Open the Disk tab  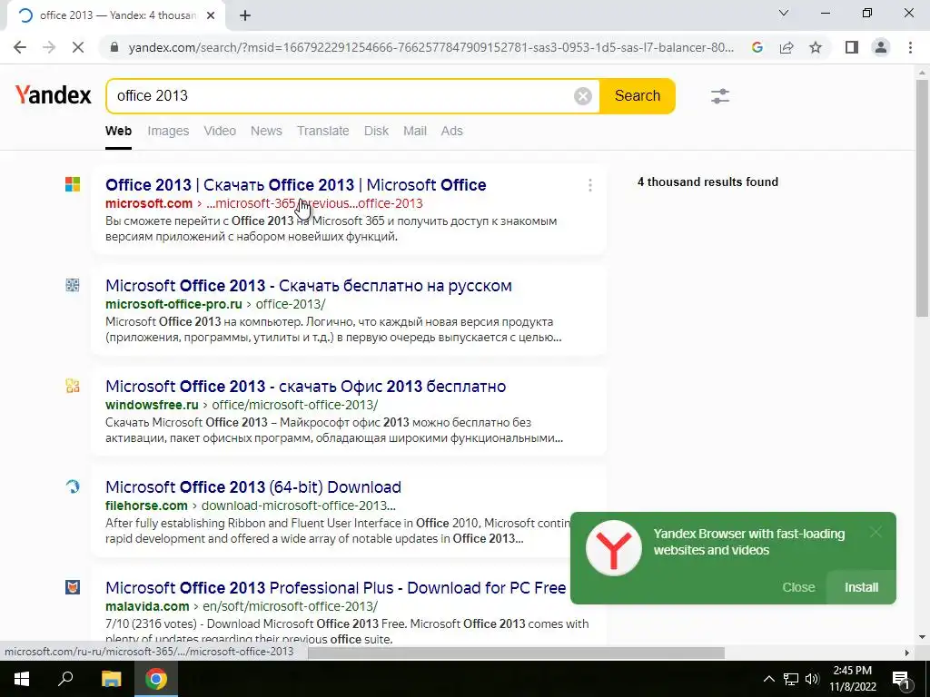coord(377,131)
